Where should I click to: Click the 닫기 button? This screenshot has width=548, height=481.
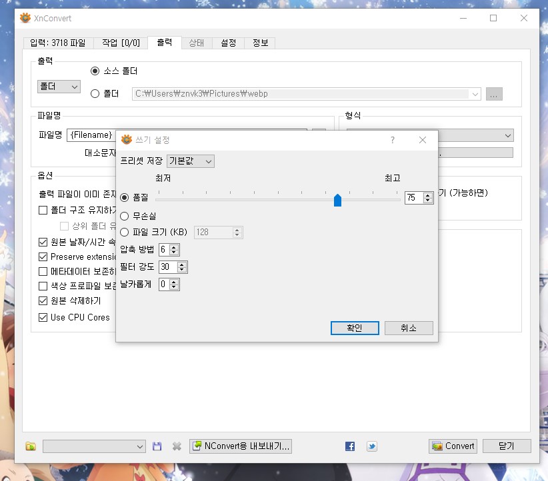[x=507, y=446]
